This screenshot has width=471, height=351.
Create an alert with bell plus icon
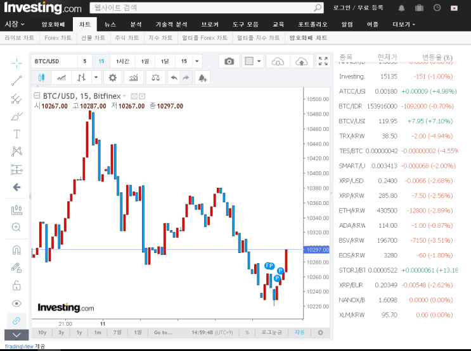click(203, 78)
